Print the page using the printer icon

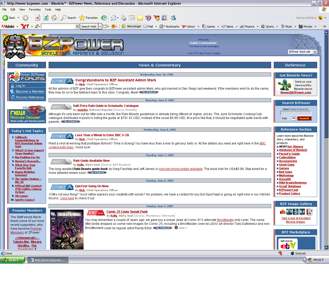click(x=124, y=18)
